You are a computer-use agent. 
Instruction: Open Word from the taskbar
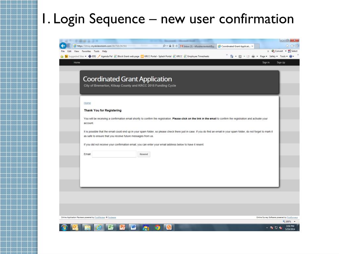coord(134,228)
